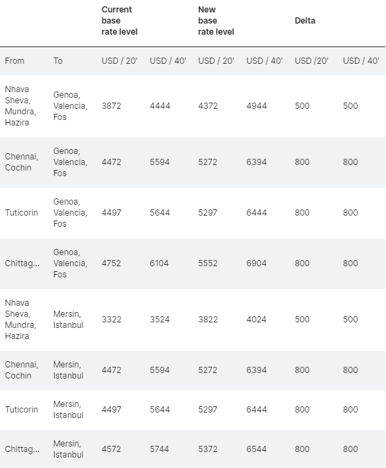Click the 3524 current 40' rate

(159, 320)
